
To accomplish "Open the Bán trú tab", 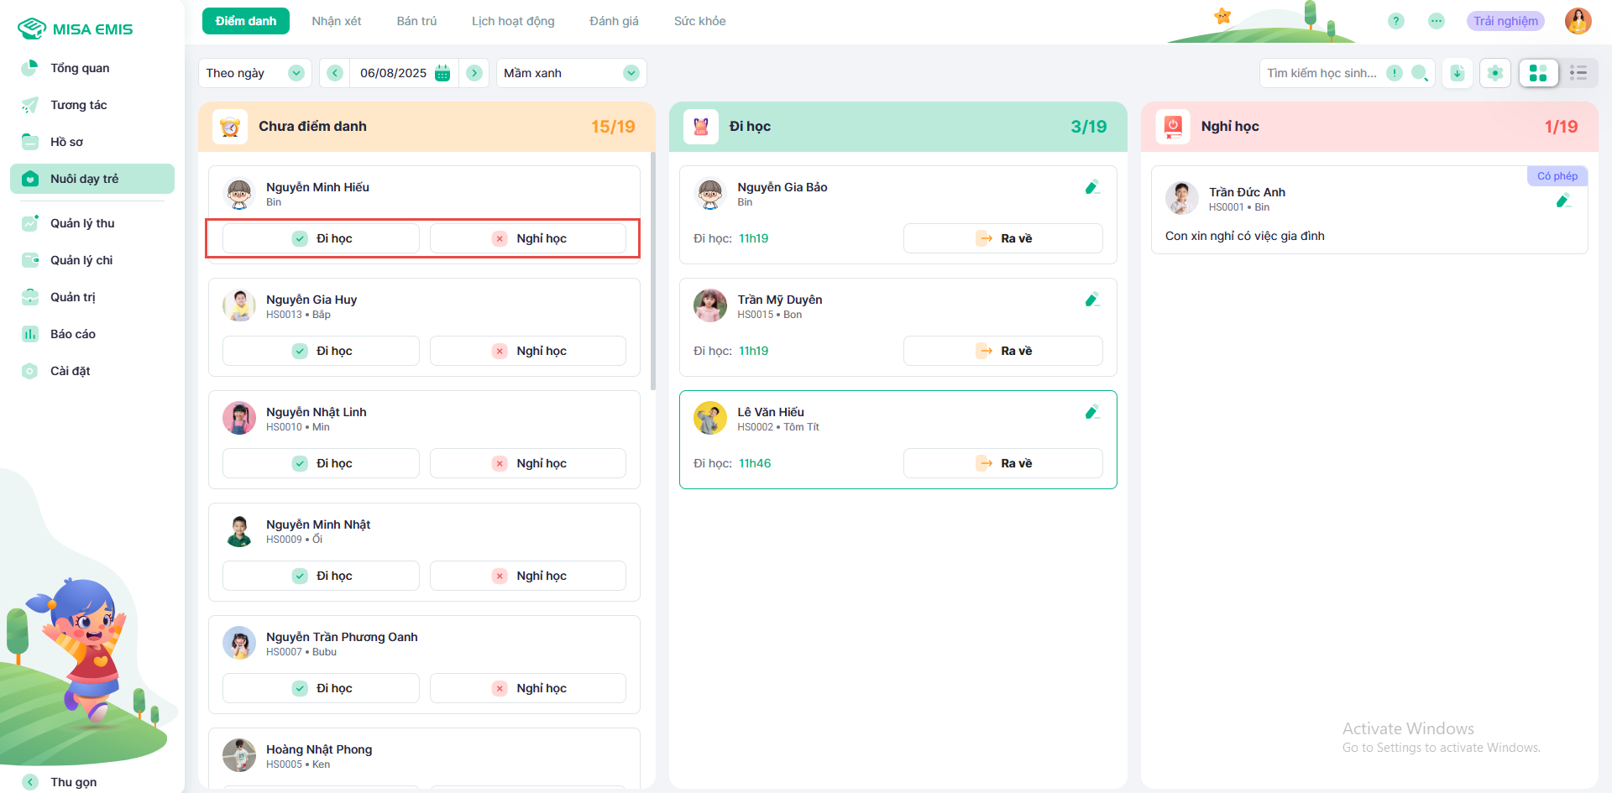I will tap(416, 21).
